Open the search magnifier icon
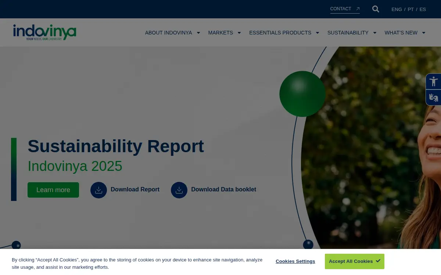 click(376, 9)
